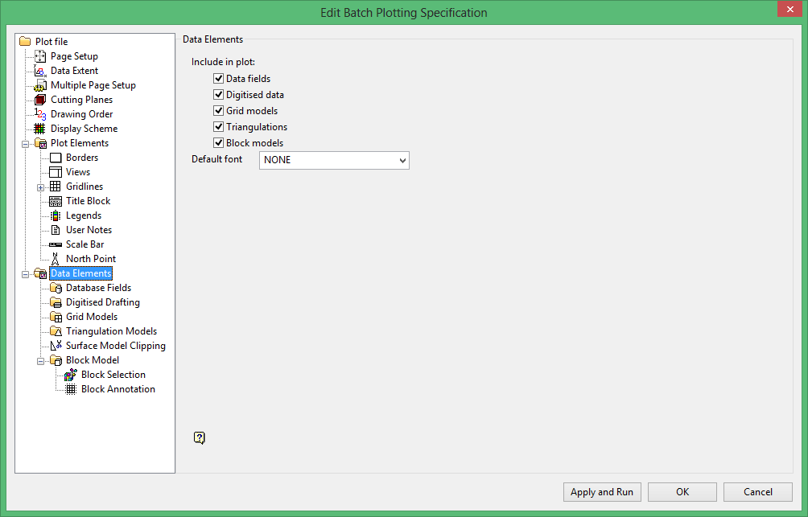Click the Data Elements folder icon
This screenshot has height=517, width=808.
40,273
